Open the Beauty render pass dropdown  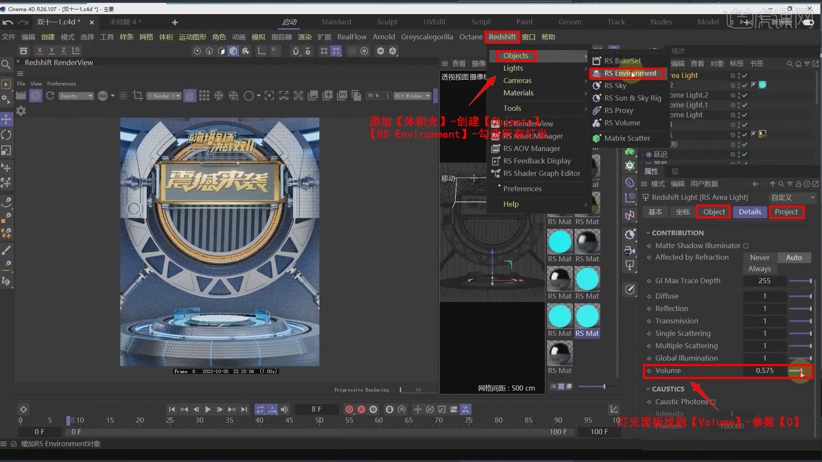(76, 95)
